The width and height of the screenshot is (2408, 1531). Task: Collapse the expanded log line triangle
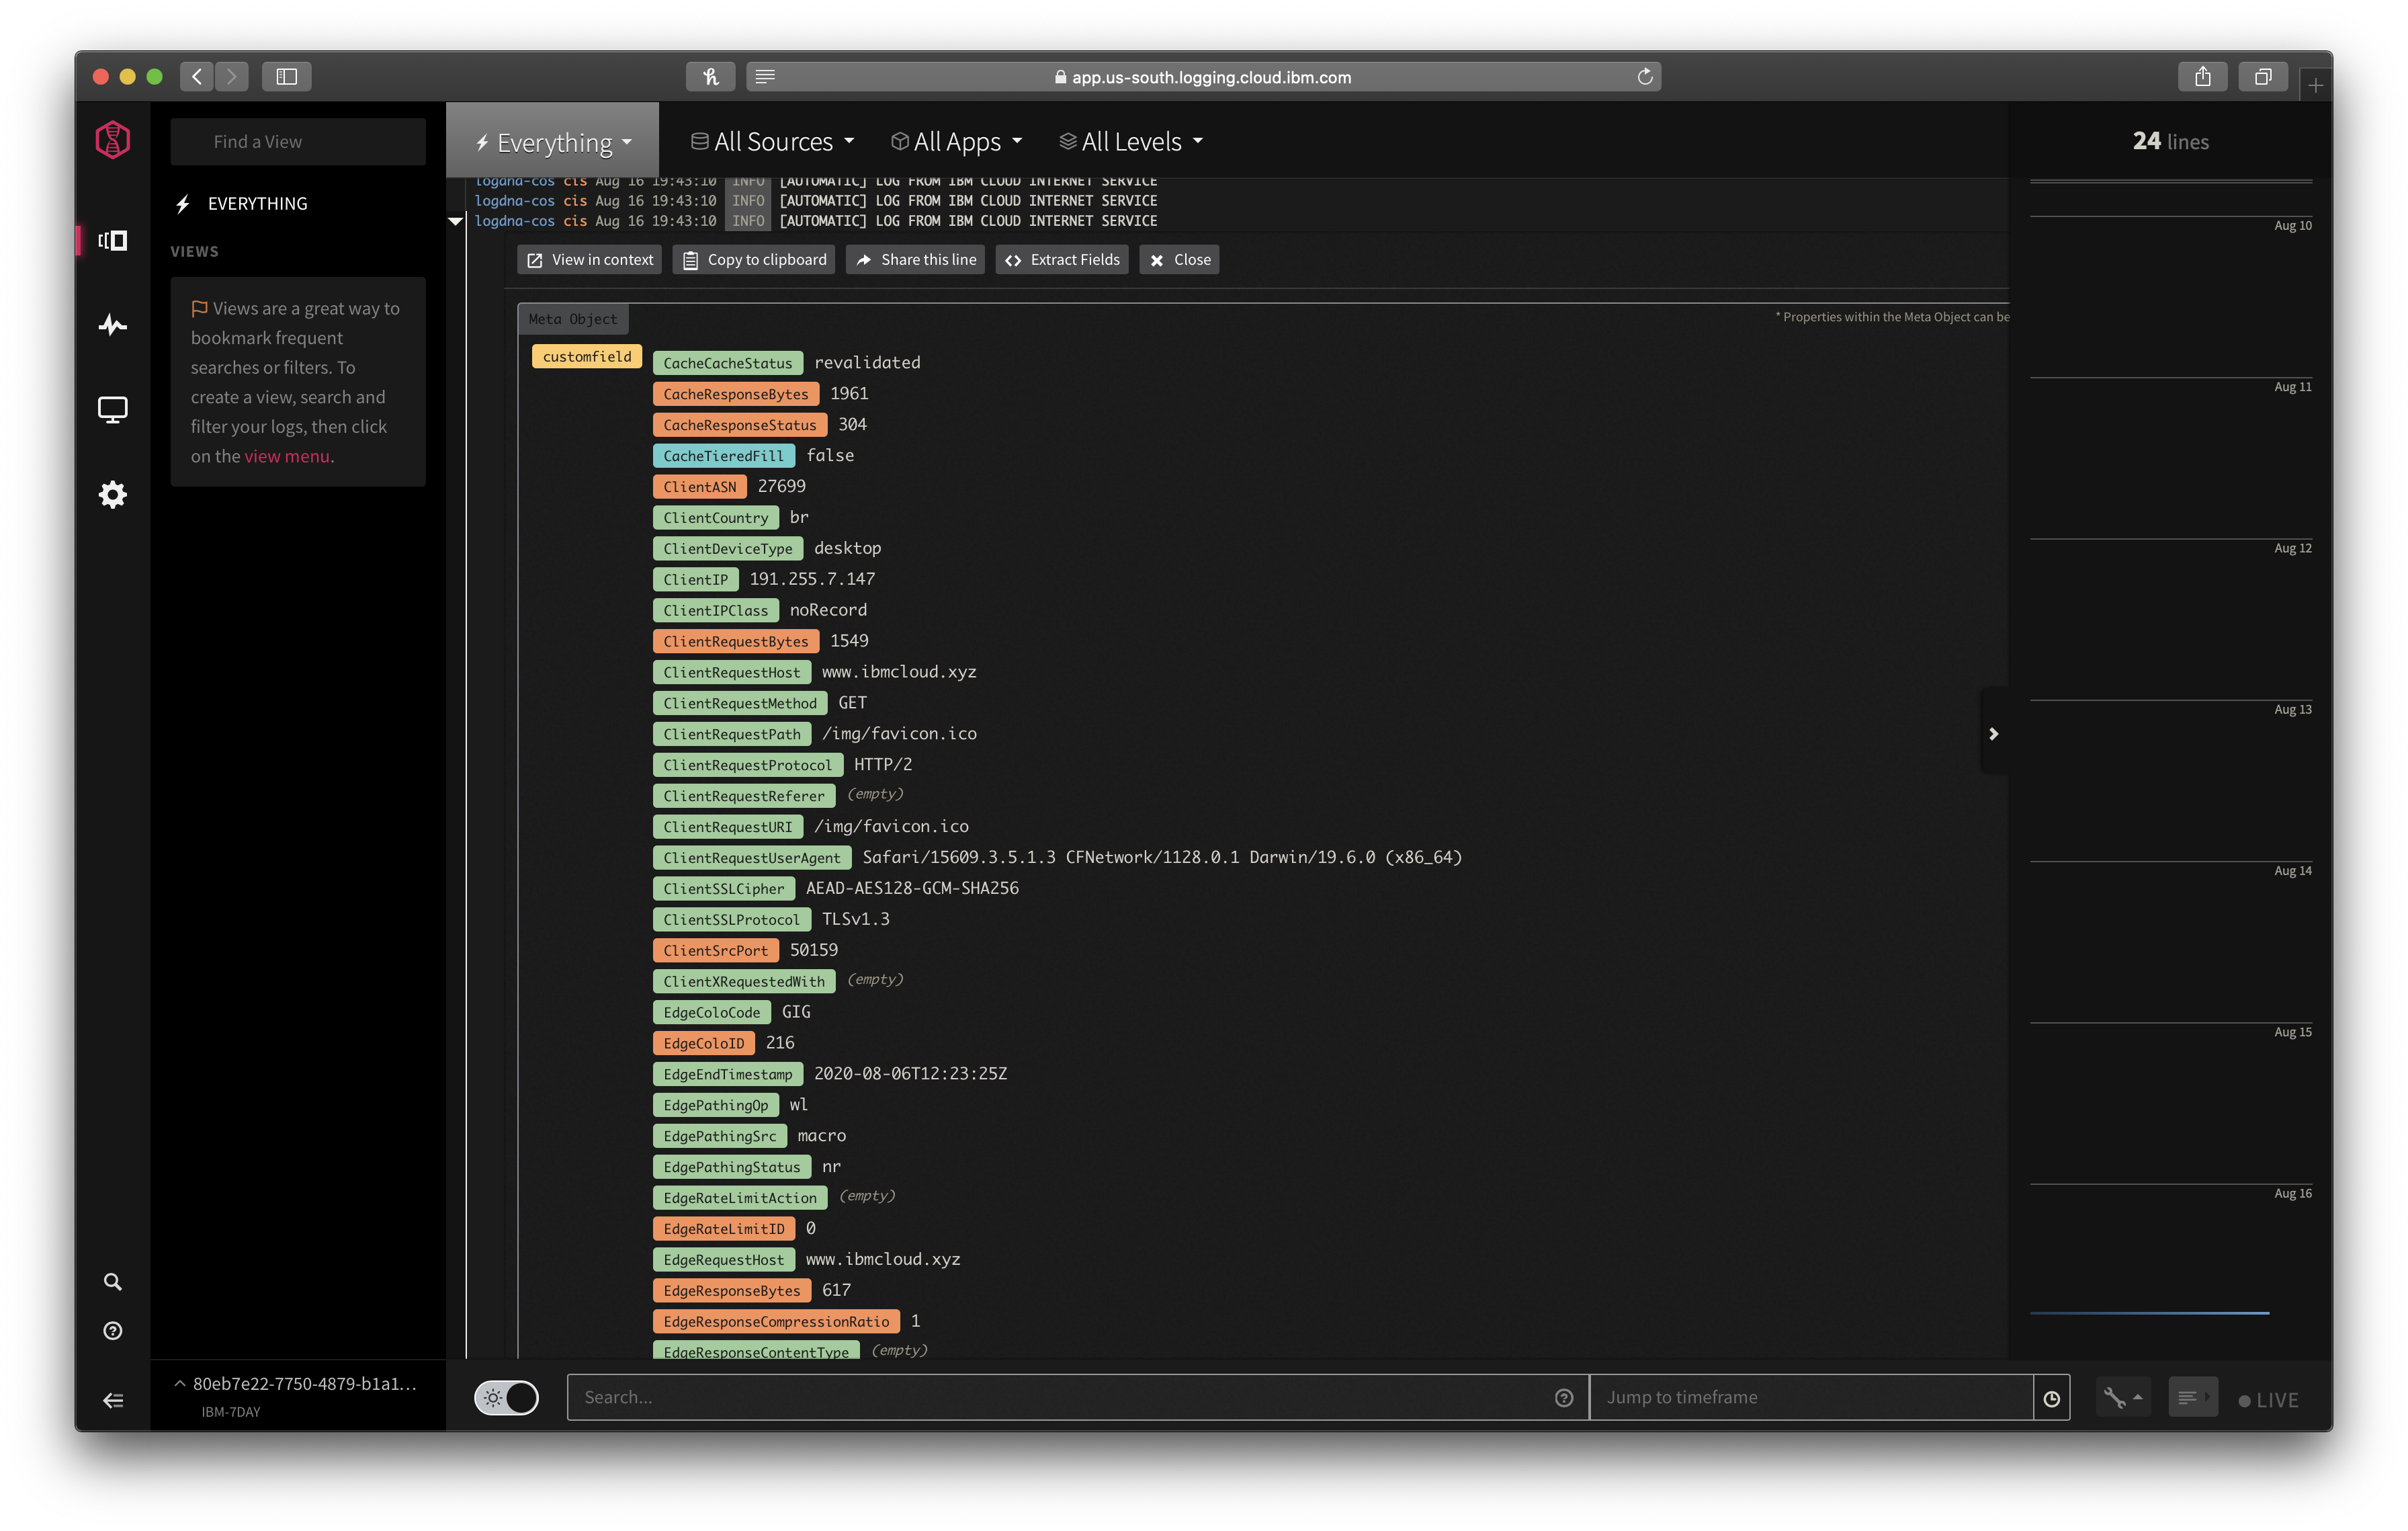tap(456, 221)
